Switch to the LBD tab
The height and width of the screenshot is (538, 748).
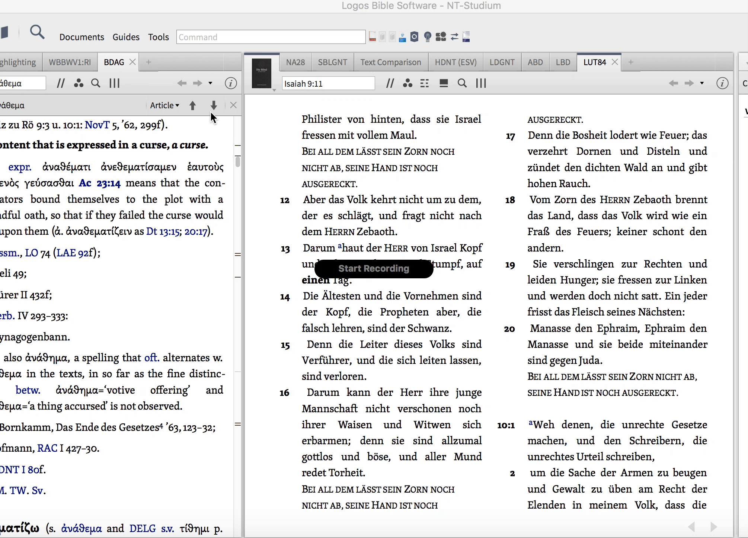click(563, 62)
